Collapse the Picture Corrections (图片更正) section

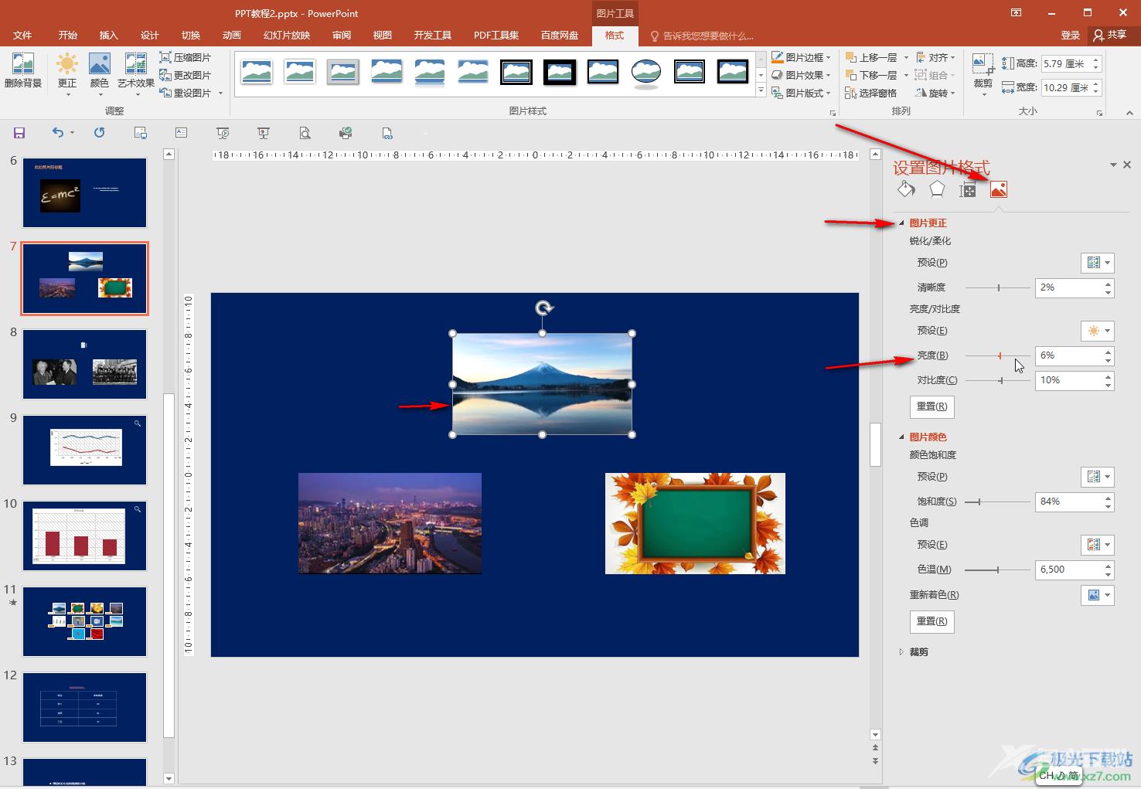click(901, 223)
